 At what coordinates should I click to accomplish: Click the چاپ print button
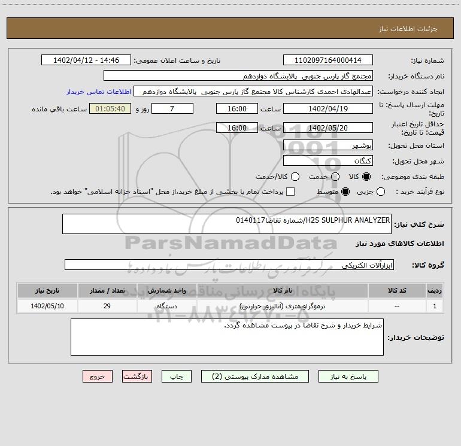[177, 377]
